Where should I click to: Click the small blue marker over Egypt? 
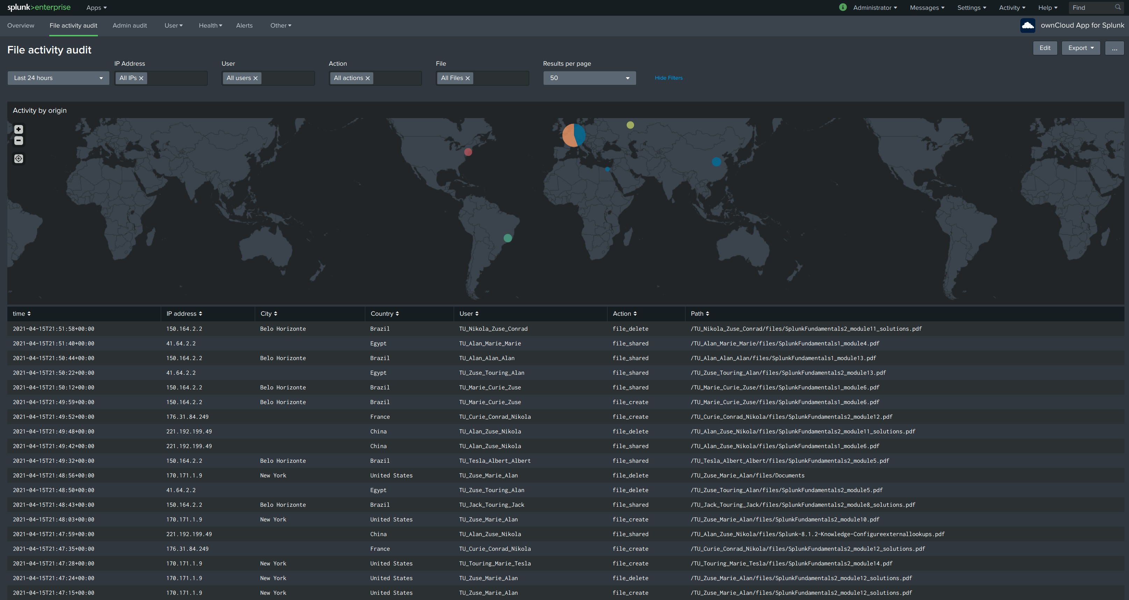[x=607, y=169]
